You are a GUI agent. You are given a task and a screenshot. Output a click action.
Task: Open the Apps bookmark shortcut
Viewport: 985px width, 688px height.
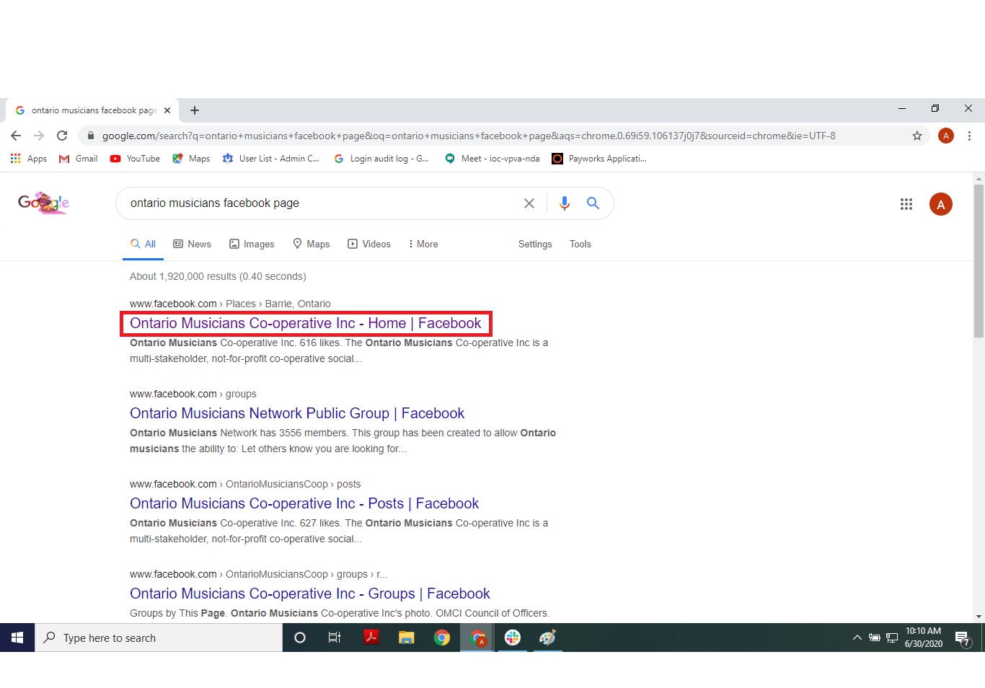[29, 159]
